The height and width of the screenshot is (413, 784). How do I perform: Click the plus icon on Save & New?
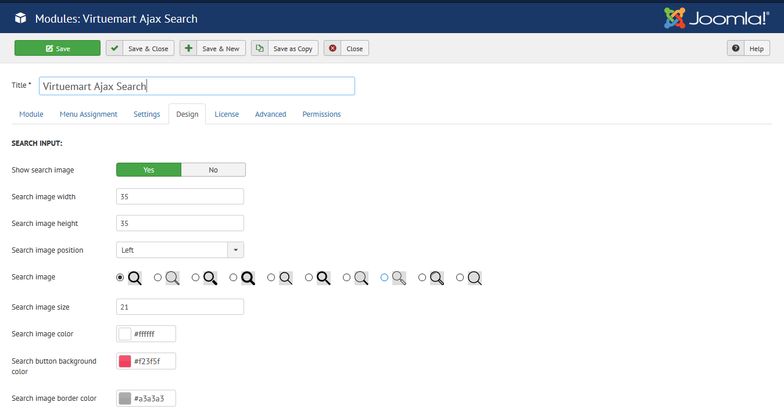188,48
